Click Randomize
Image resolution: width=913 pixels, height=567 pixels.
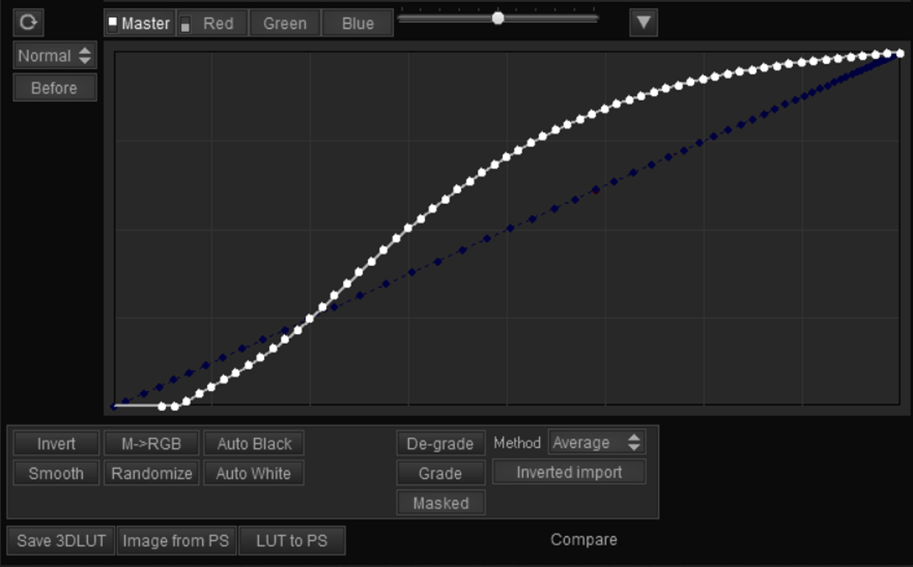(x=151, y=474)
